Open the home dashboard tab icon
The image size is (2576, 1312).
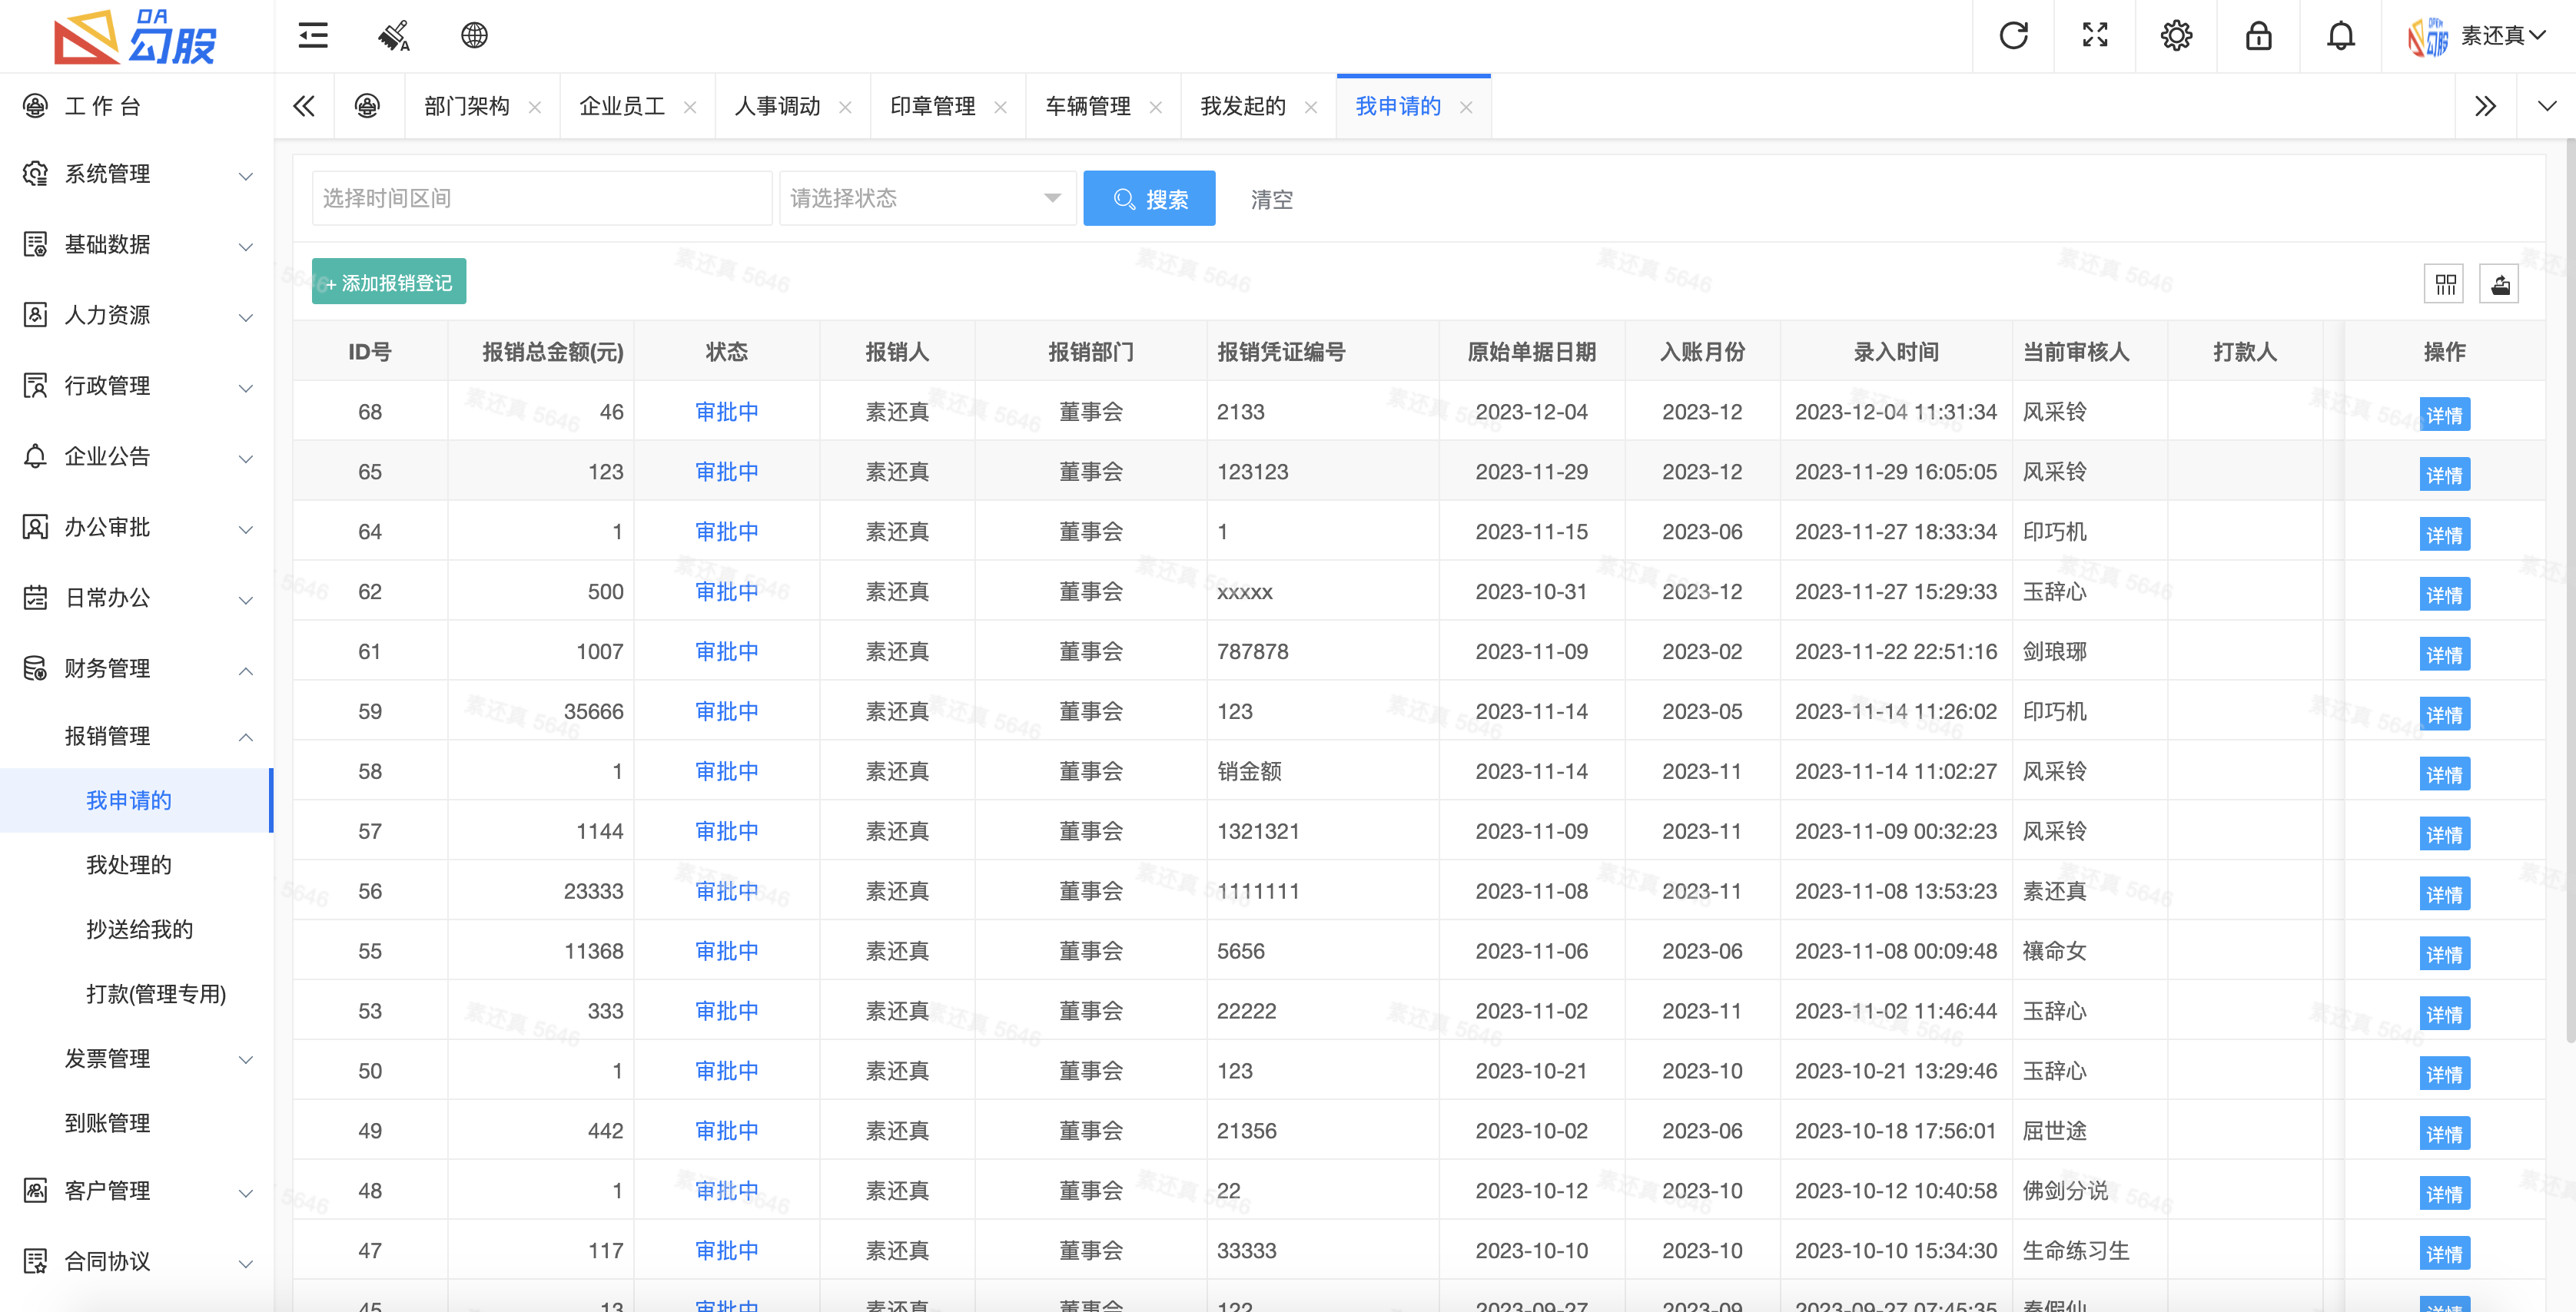point(367,106)
